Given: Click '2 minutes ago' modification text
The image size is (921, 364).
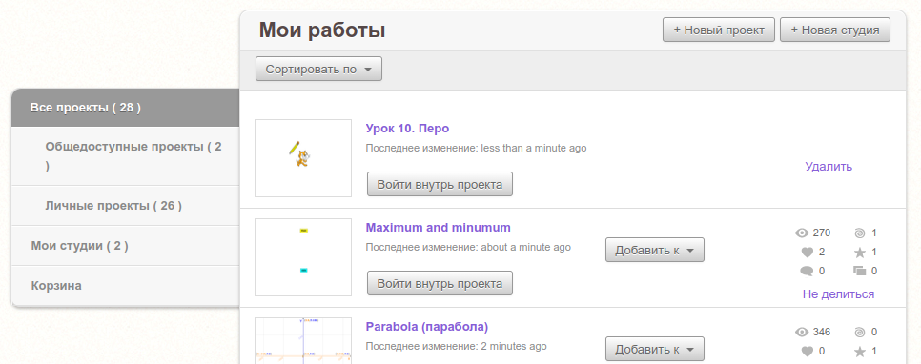Looking at the screenshot, I should (x=513, y=347).
